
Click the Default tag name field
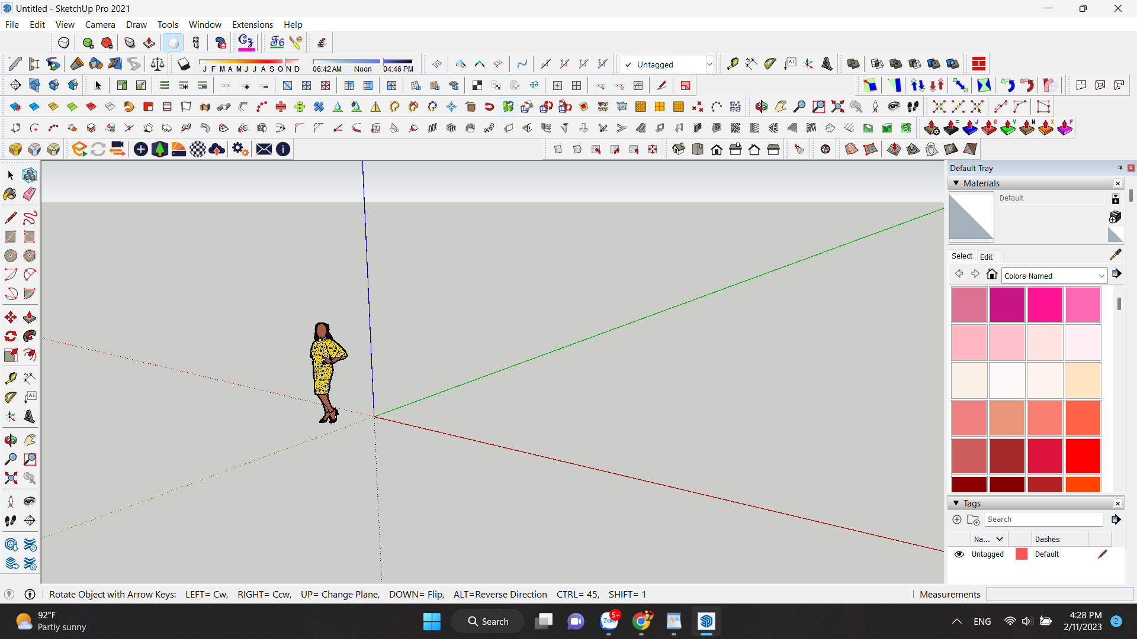985,554
